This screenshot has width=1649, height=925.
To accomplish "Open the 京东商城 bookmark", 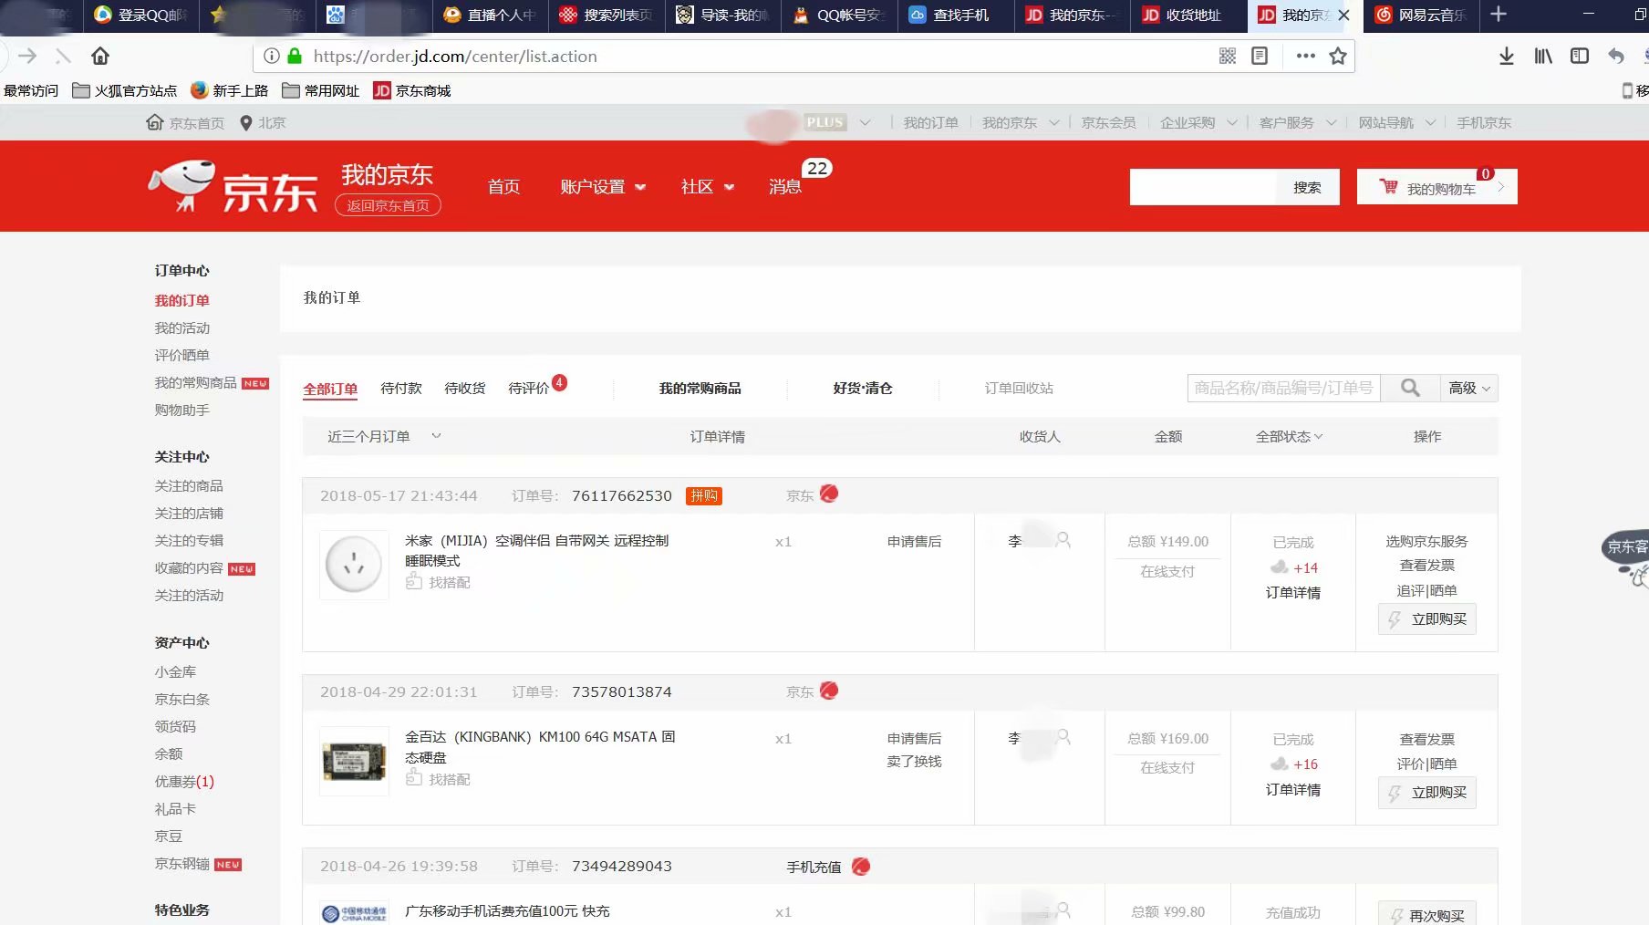I will click(x=412, y=90).
